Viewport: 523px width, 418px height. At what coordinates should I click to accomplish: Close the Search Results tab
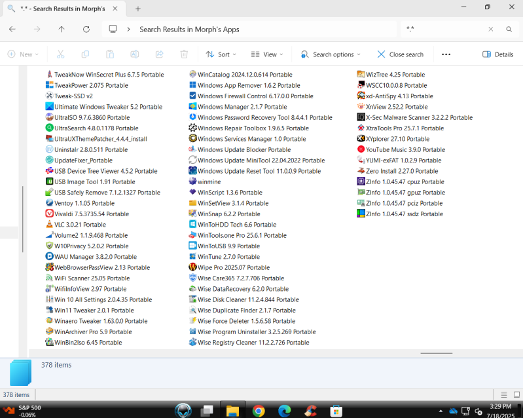tap(115, 9)
